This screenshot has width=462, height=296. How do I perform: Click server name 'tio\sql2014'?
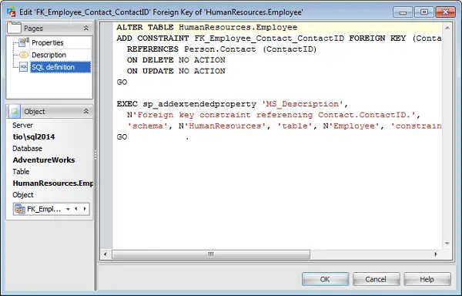pyautogui.click(x=34, y=136)
